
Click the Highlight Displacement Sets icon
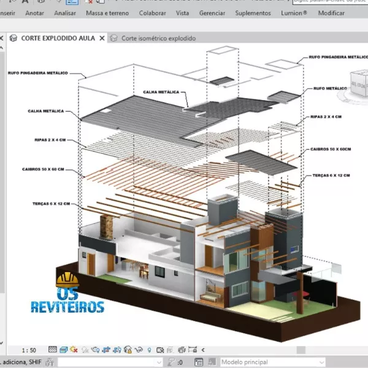click(180, 350)
